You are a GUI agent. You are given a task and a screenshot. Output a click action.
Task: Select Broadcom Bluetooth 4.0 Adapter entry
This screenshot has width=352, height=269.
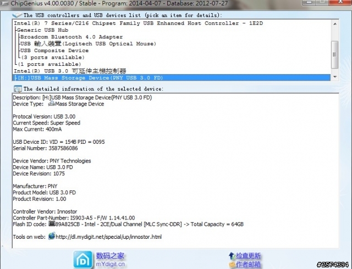[71, 37]
